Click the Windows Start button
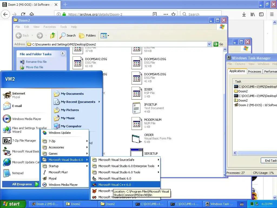Viewport: 277px width, 208px height. click(x=13, y=204)
